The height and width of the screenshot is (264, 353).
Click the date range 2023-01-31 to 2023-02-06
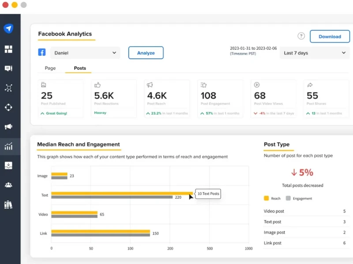[x=253, y=48]
